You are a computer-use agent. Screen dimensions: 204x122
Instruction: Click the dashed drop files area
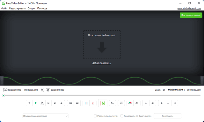102,45
